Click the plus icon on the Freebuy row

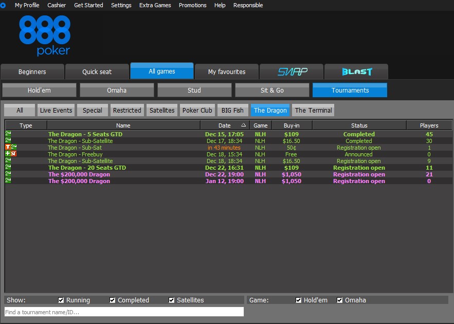[7, 154]
